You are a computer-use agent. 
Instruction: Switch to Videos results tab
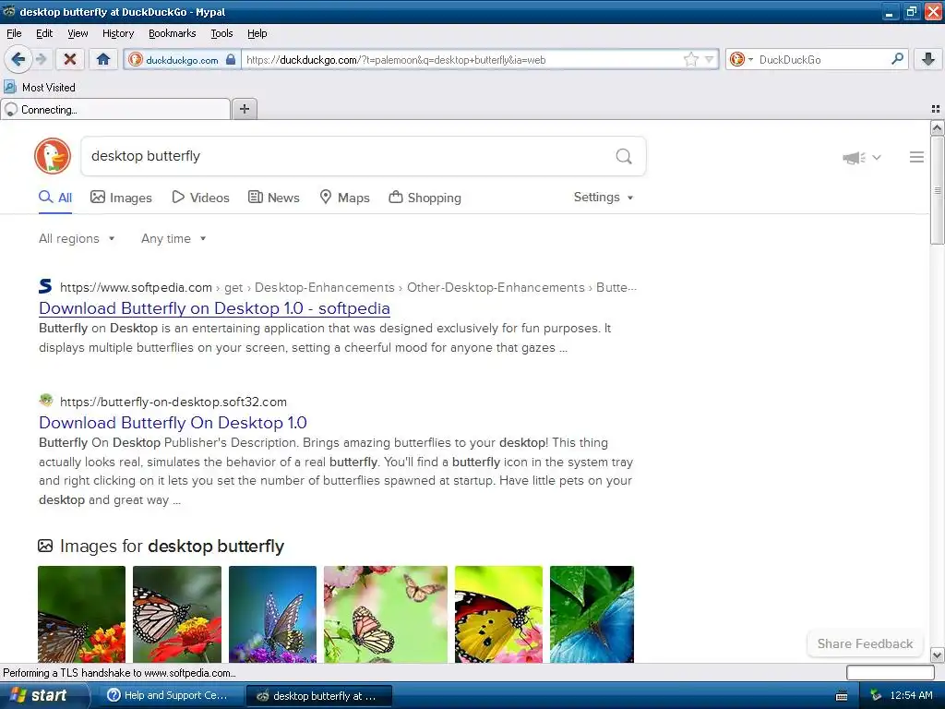tap(200, 198)
